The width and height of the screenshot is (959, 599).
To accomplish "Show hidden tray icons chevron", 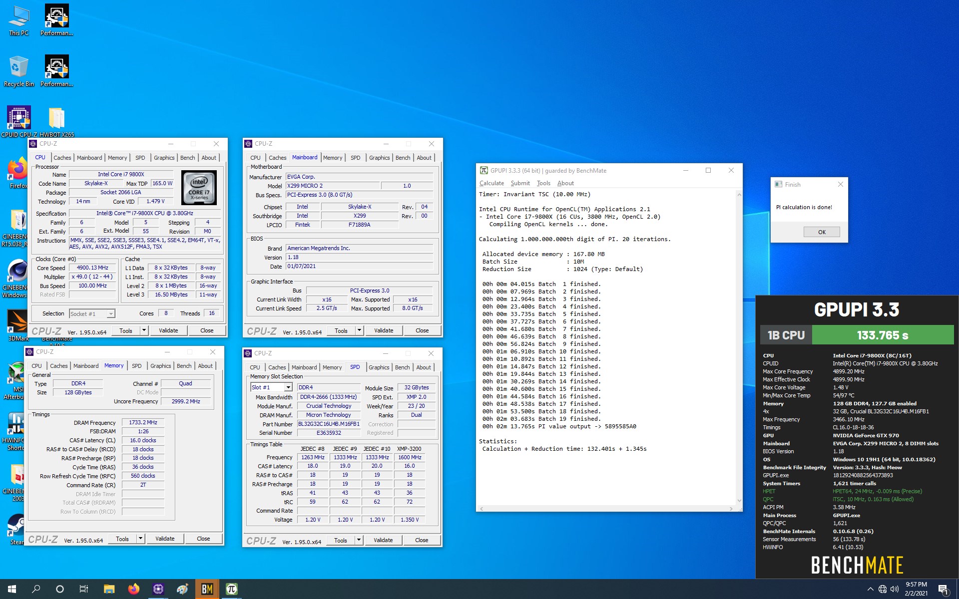I will [x=871, y=589].
